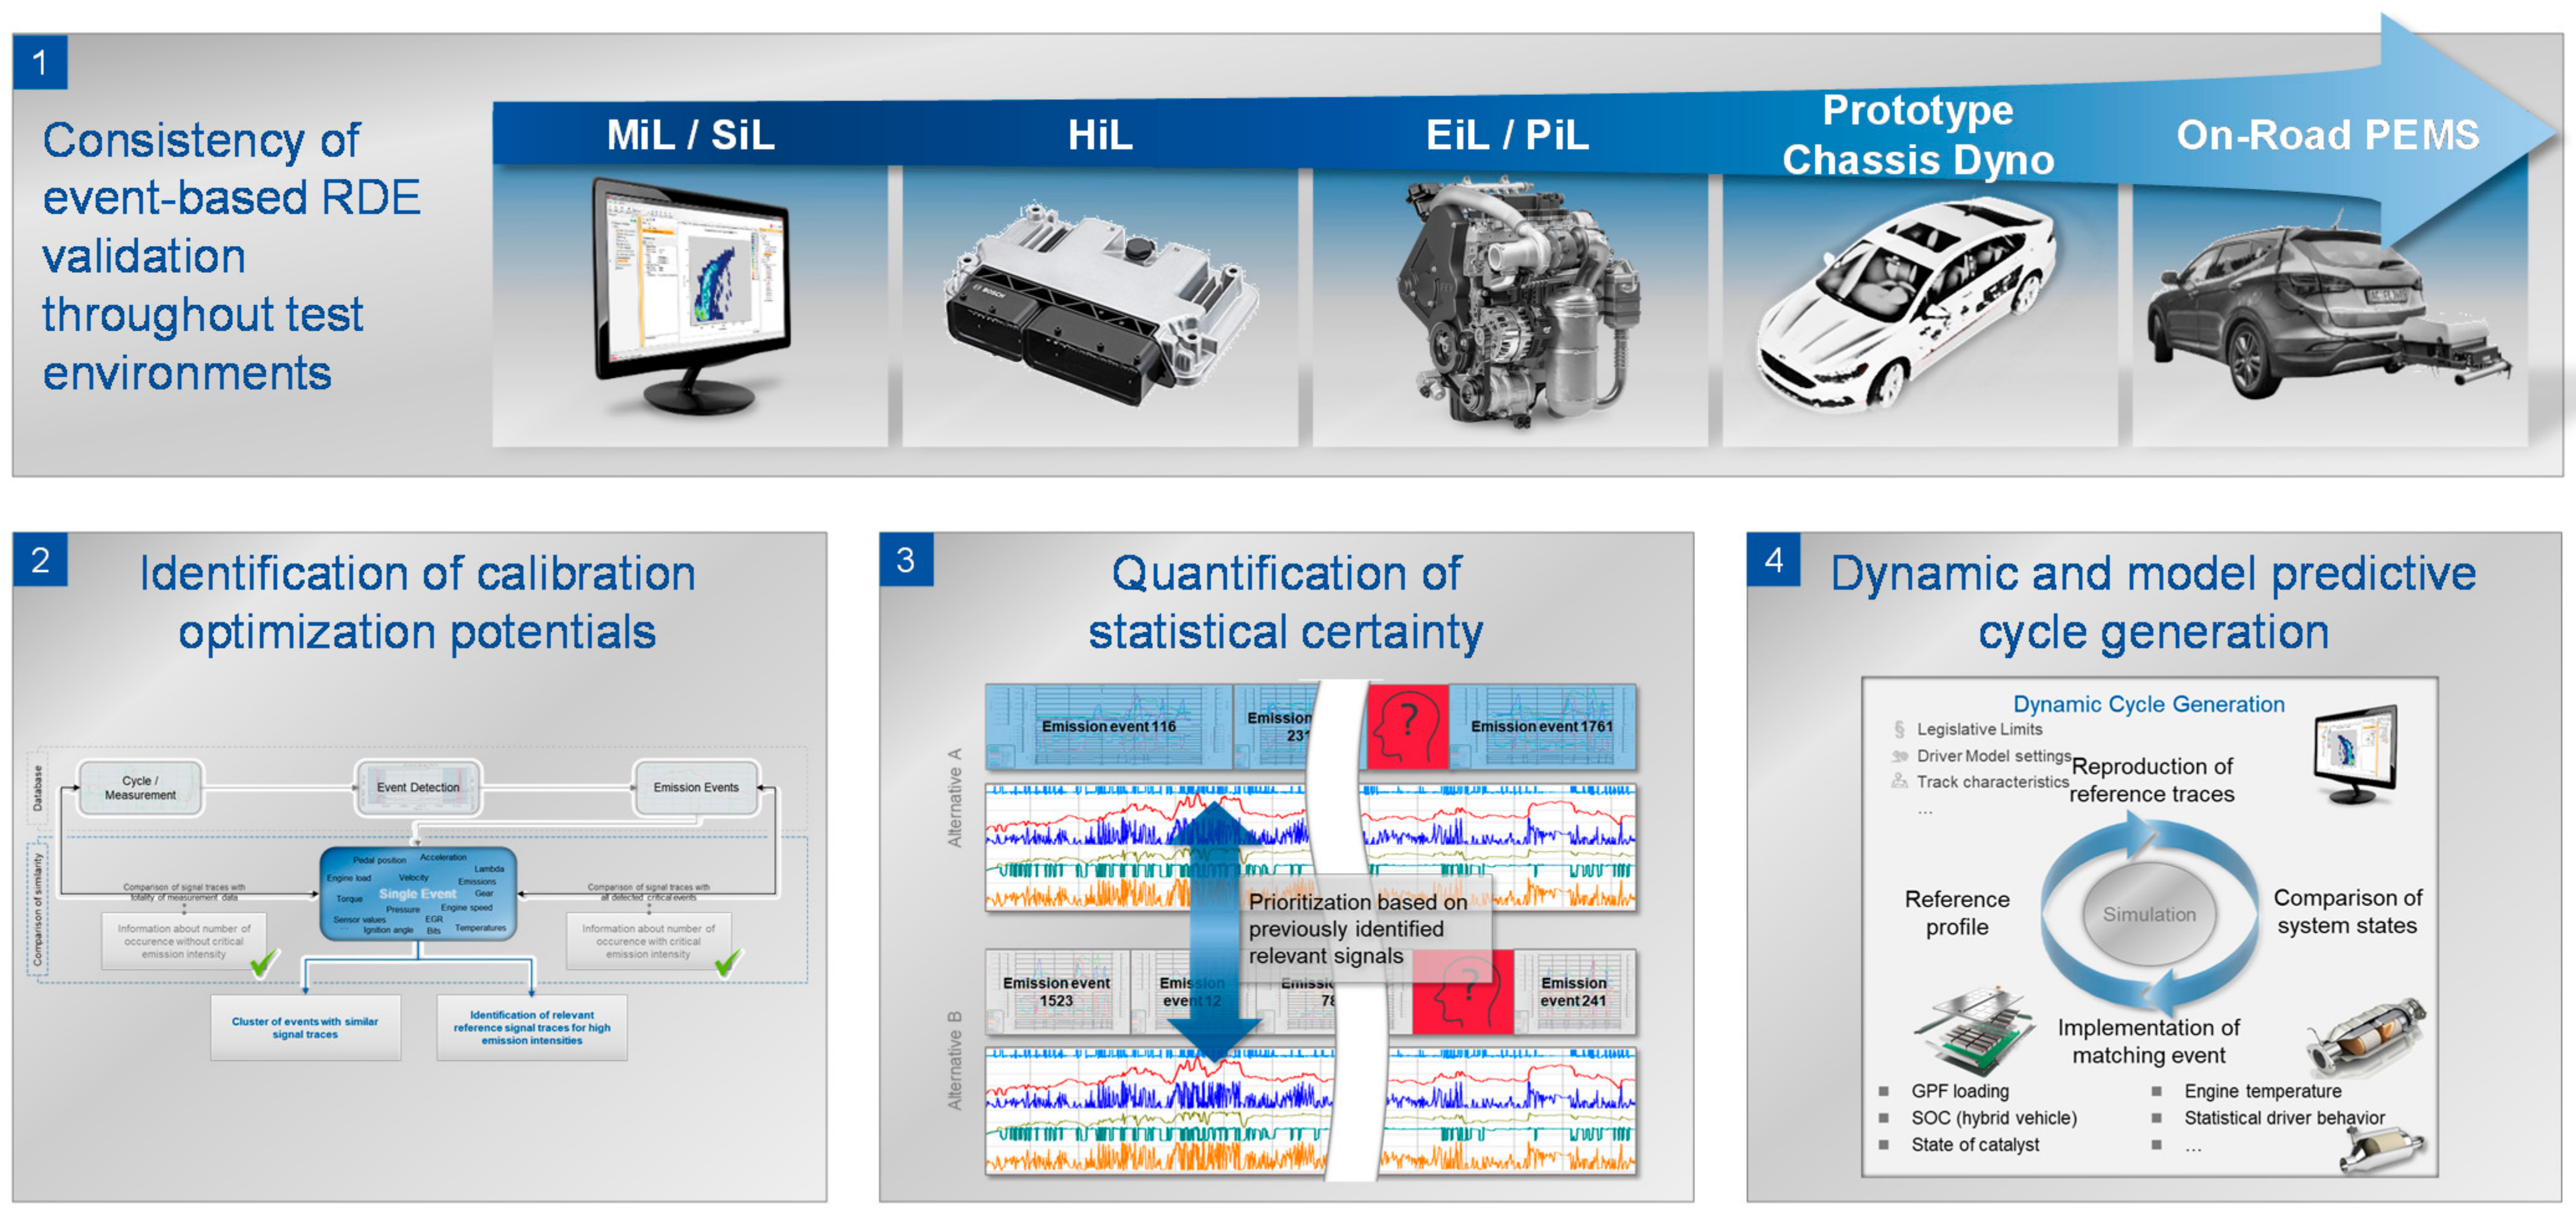Click the Emission Events box in flowchart

(x=696, y=787)
